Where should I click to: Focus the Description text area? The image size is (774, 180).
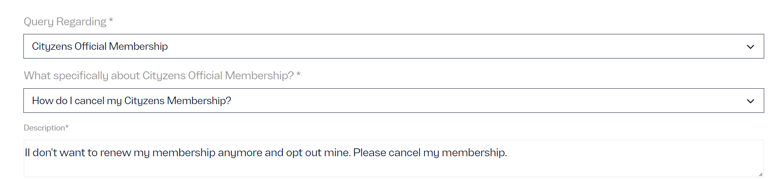coord(393,166)
